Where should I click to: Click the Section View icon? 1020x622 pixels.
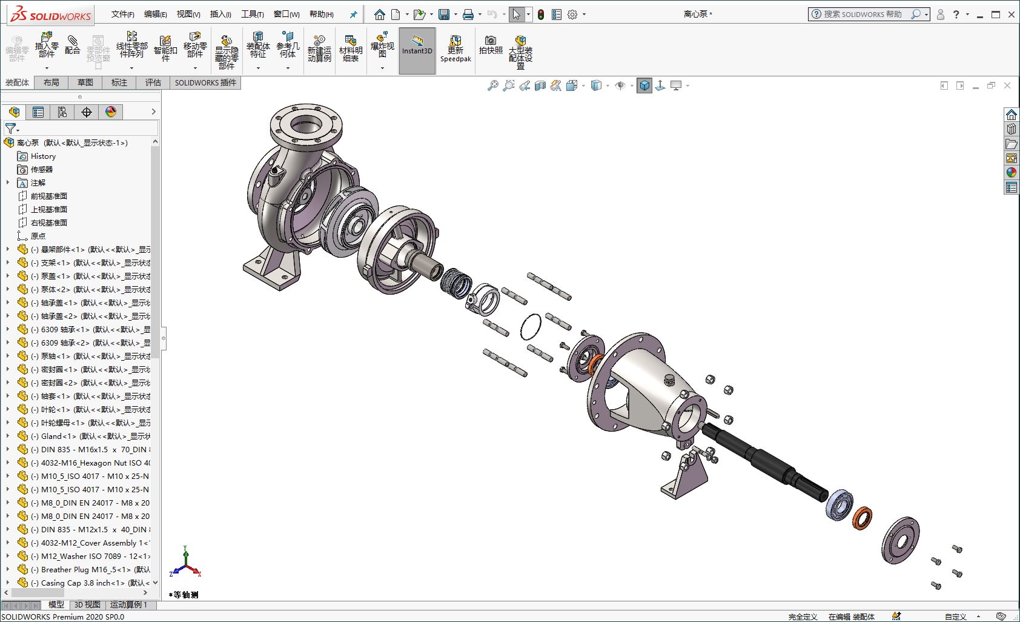coord(540,85)
